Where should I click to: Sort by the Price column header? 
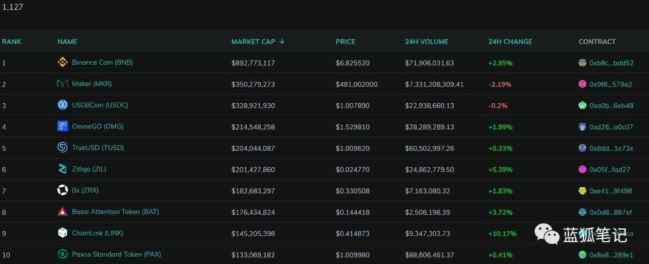click(x=346, y=42)
